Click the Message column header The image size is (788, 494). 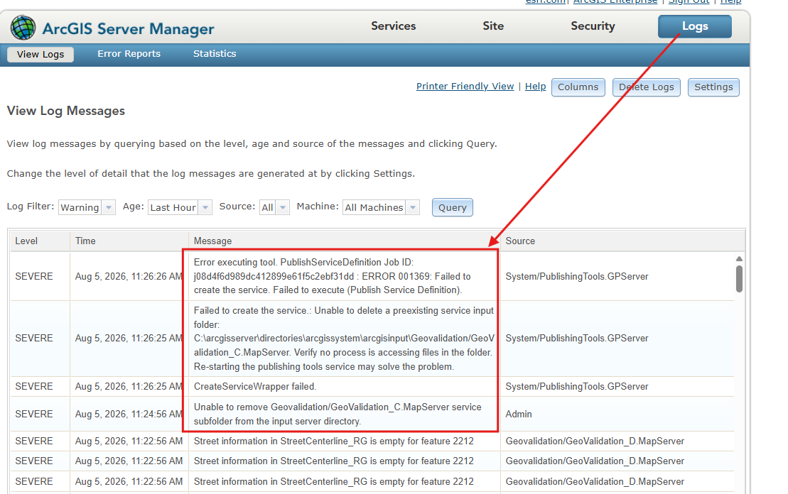(344, 241)
